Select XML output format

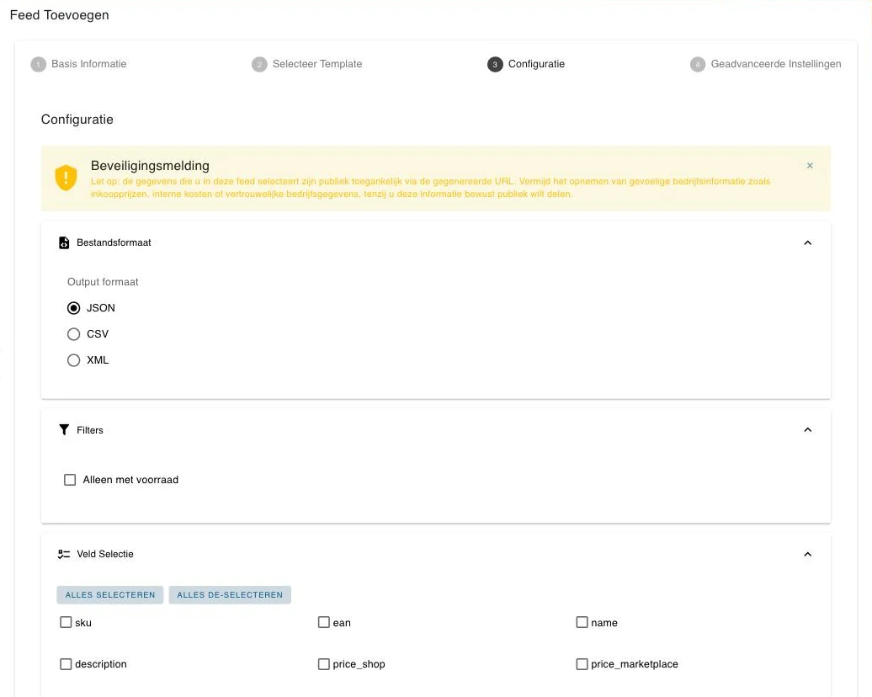[73, 360]
